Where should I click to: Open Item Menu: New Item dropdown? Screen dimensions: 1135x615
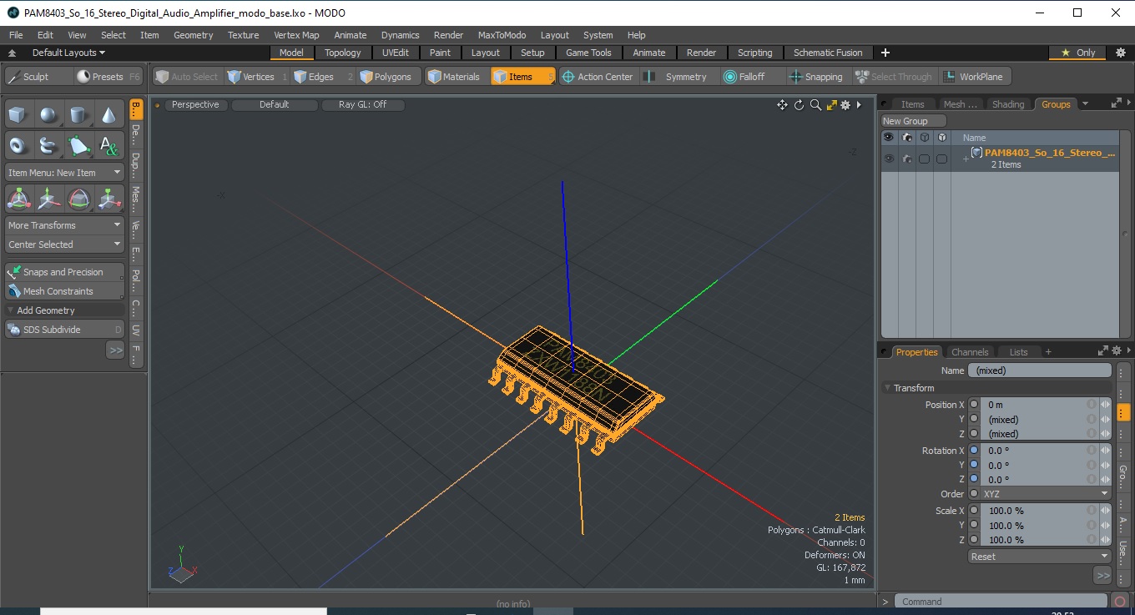(x=64, y=173)
